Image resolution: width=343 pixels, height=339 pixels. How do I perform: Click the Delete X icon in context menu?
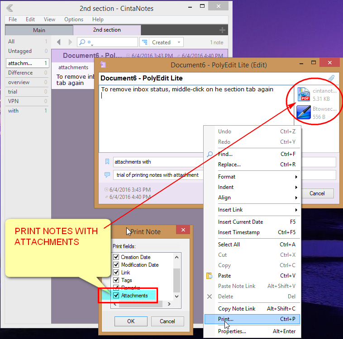[x=210, y=297]
